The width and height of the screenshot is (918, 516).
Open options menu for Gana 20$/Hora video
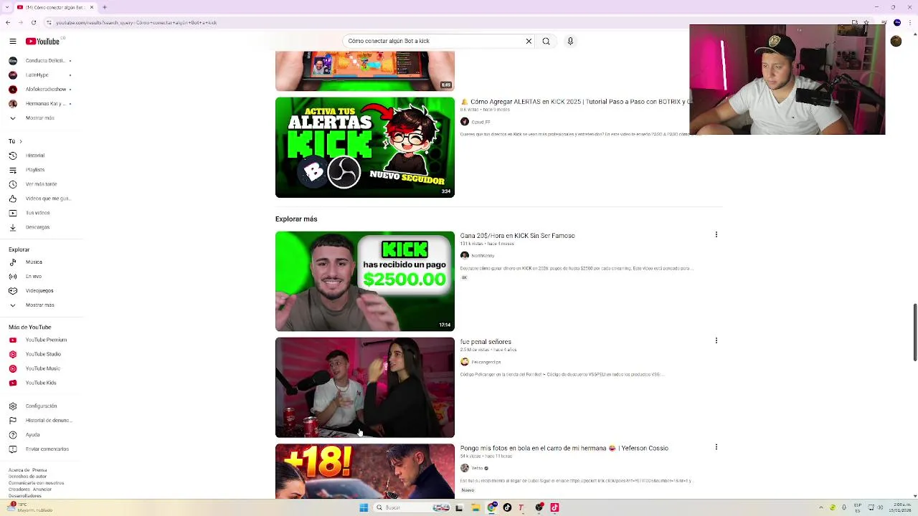[716, 234]
